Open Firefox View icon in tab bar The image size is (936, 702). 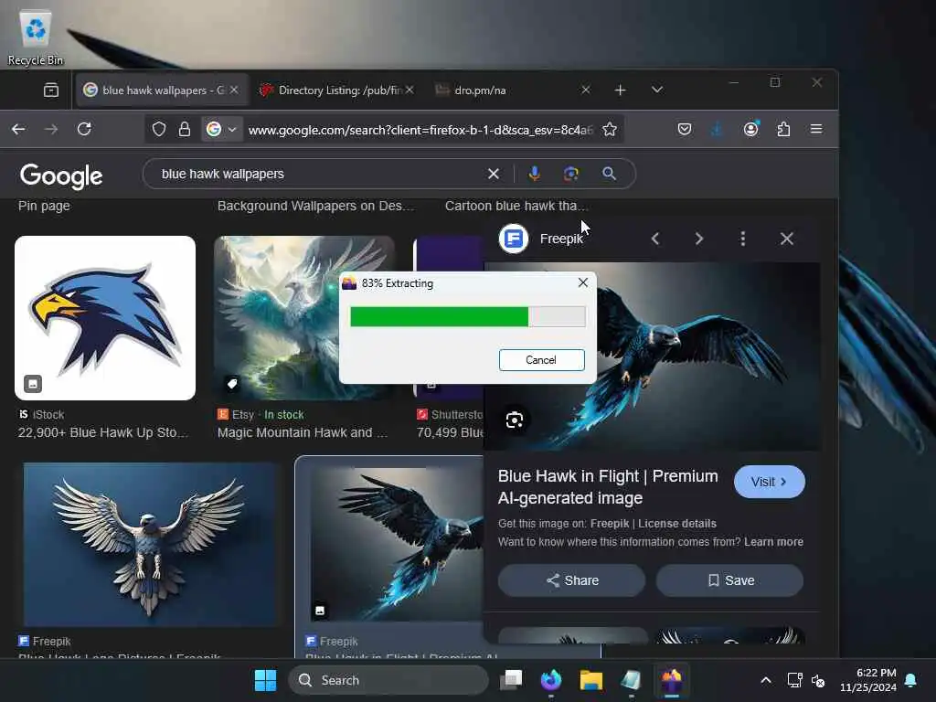tap(51, 90)
